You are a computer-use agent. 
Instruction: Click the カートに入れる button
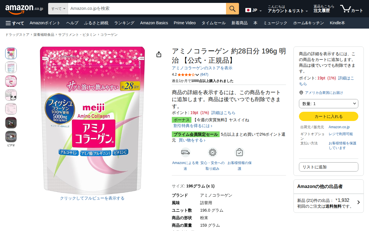pos(328,116)
